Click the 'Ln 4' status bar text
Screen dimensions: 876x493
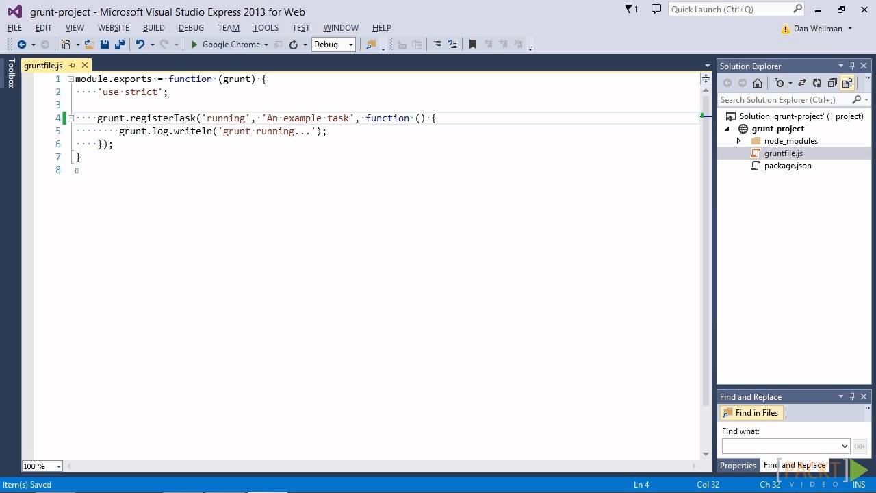[641, 485]
